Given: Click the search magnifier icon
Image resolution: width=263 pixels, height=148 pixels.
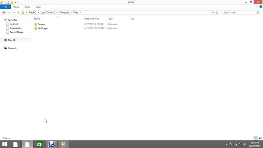Looking at the screenshot, I should tap(258, 13).
